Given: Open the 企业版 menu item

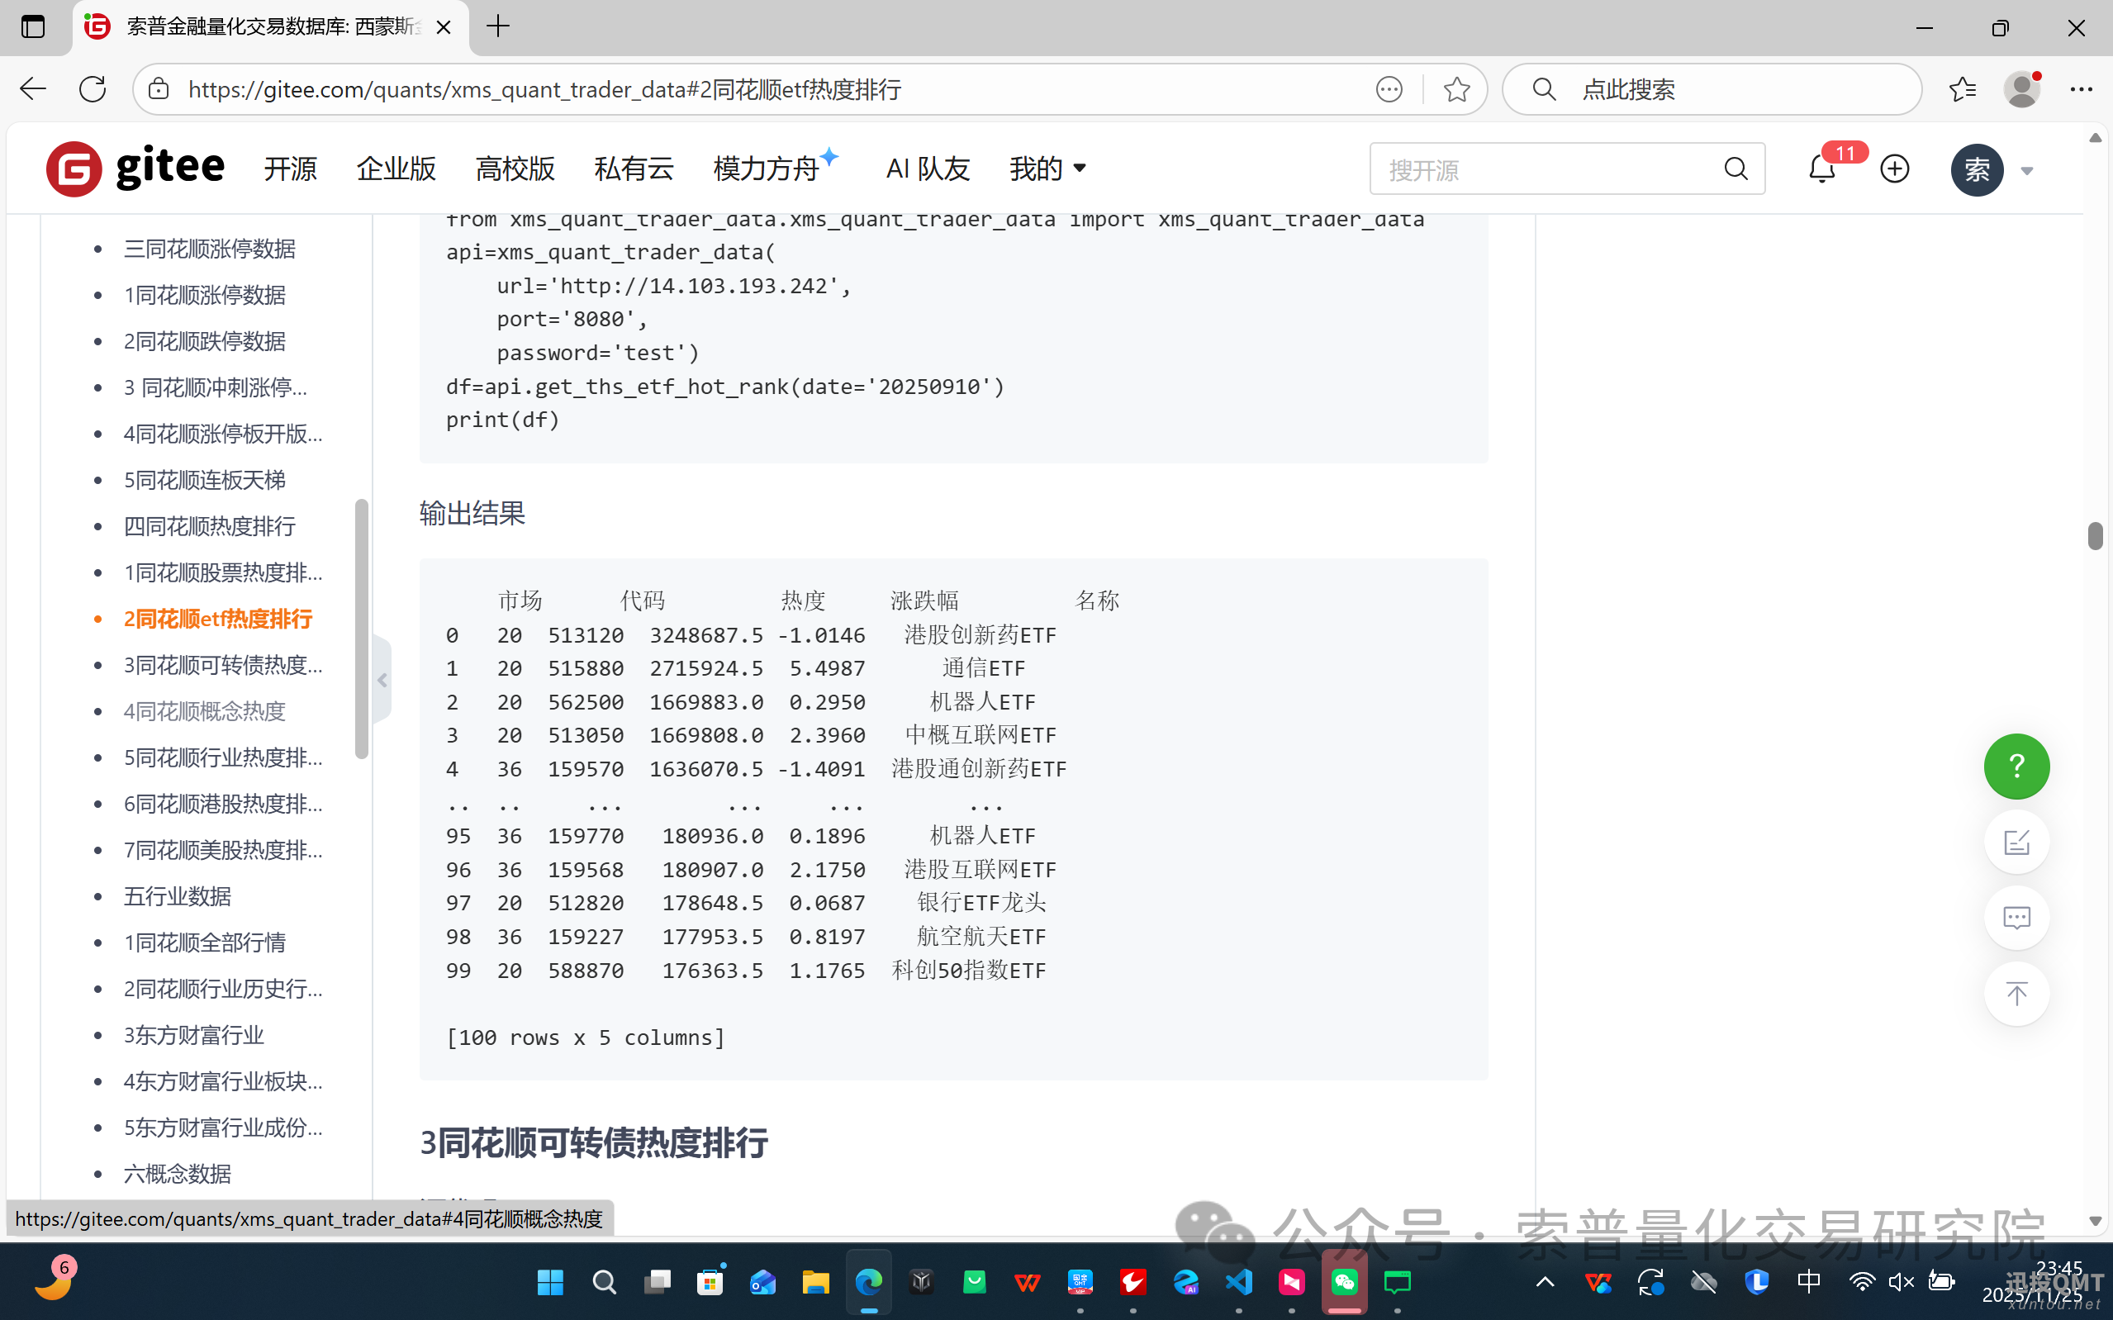Looking at the screenshot, I should tap(396, 169).
